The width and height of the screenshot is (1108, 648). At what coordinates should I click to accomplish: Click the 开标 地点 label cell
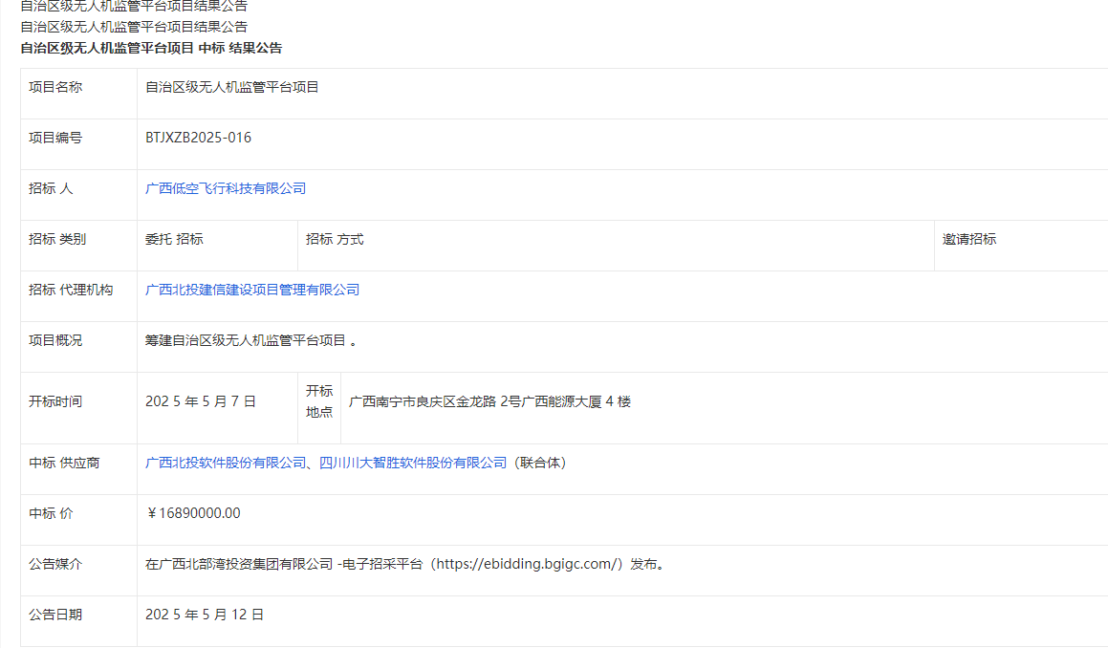(x=319, y=408)
